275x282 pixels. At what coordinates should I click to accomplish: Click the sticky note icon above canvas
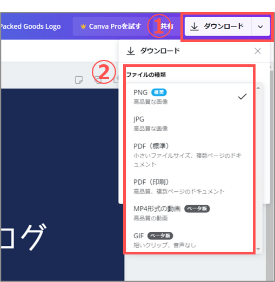(79, 80)
